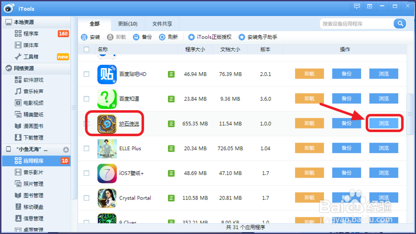416x234 pixels.
Task: Browse 炉石传说 files with 浏览 button
Action: point(384,123)
